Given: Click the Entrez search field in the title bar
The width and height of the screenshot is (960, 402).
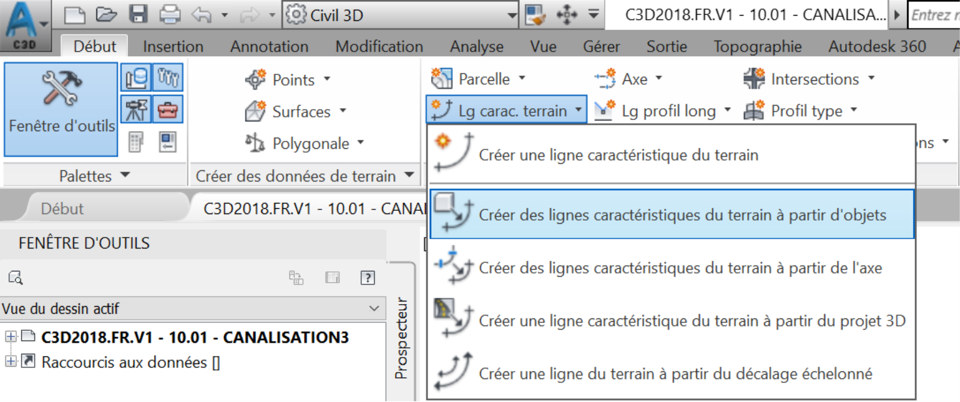Looking at the screenshot, I should [934, 15].
